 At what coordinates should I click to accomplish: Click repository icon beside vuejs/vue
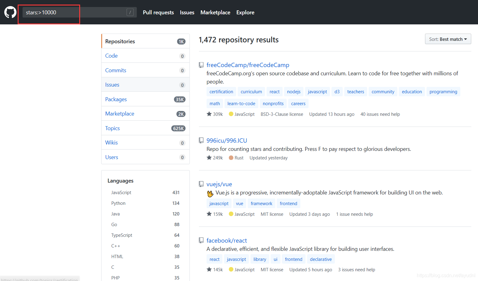pyautogui.click(x=201, y=184)
